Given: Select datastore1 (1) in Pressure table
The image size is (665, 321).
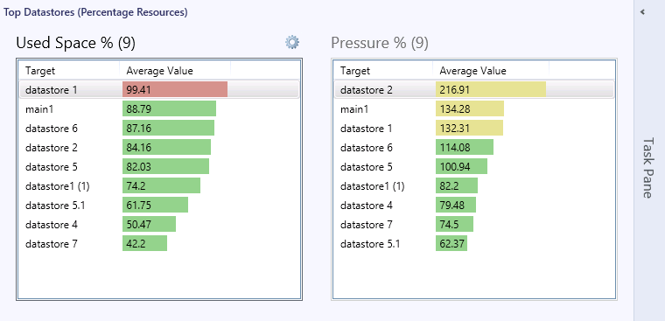Looking at the screenshot, I should [474, 185].
